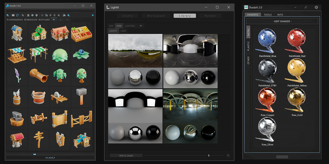Viewport: 329px width, 164px height.
Task: Select the blue-striped awning market stall asset
Action: (17, 55)
